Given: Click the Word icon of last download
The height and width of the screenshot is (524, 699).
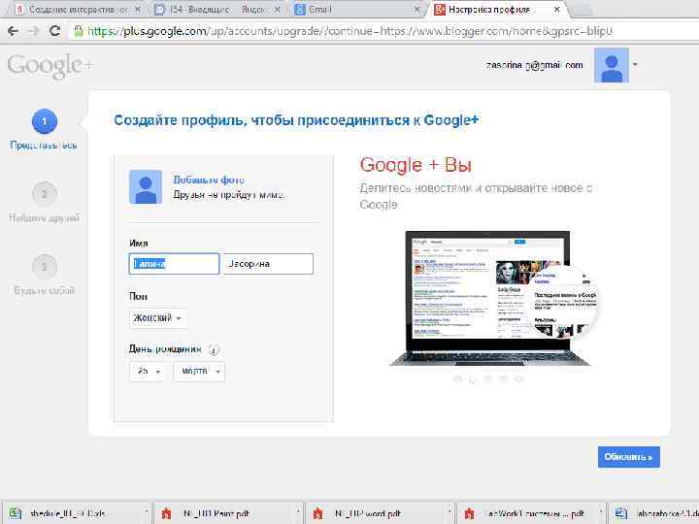Looking at the screenshot, I should coord(621,513).
